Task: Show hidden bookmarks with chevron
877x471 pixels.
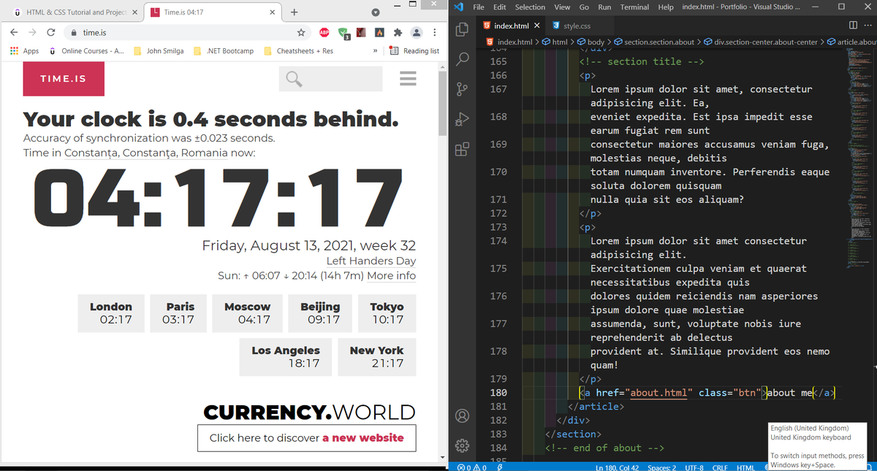Action: pos(375,51)
